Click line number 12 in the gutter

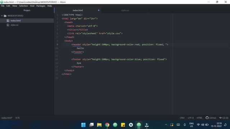coord(57,56)
